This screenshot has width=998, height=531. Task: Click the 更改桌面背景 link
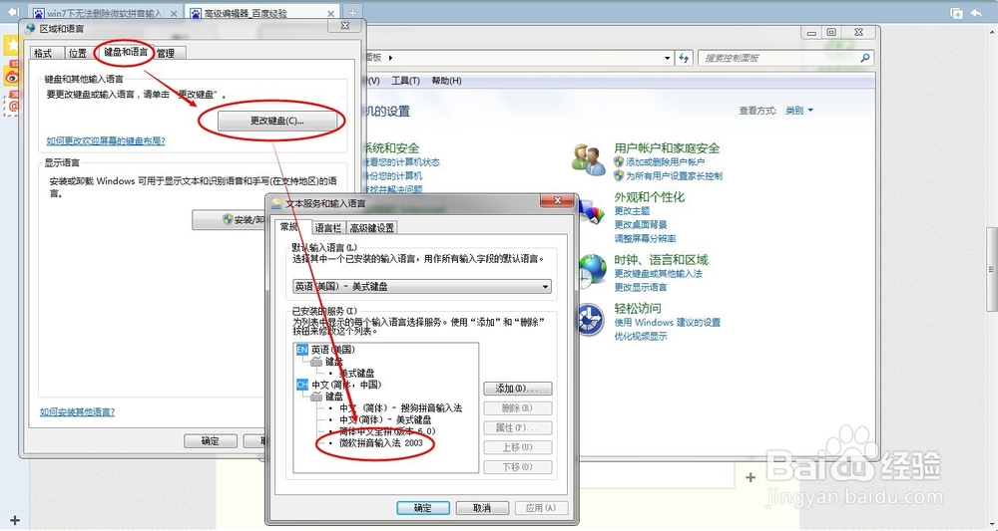[641, 225]
